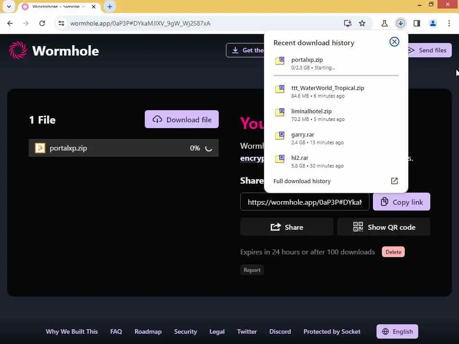Open a new browser tab
459x344 pixels.
(x=110, y=6)
